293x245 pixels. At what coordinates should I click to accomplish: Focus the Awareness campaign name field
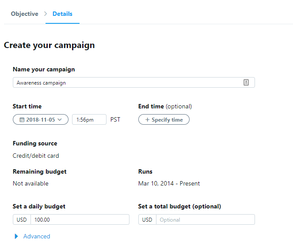[x=134, y=82]
